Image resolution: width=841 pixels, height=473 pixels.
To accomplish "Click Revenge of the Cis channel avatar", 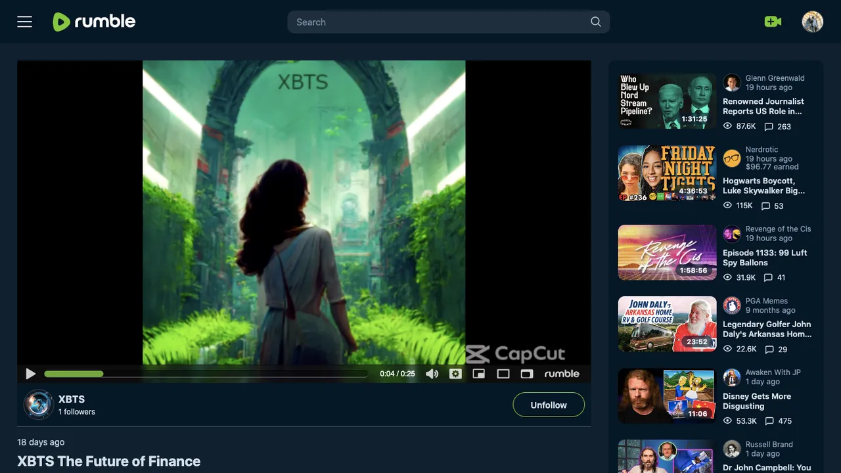I will (732, 234).
